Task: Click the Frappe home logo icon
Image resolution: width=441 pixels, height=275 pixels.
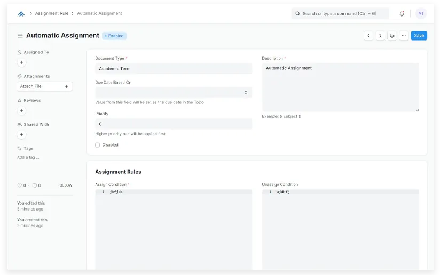Action: pyautogui.click(x=21, y=13)
